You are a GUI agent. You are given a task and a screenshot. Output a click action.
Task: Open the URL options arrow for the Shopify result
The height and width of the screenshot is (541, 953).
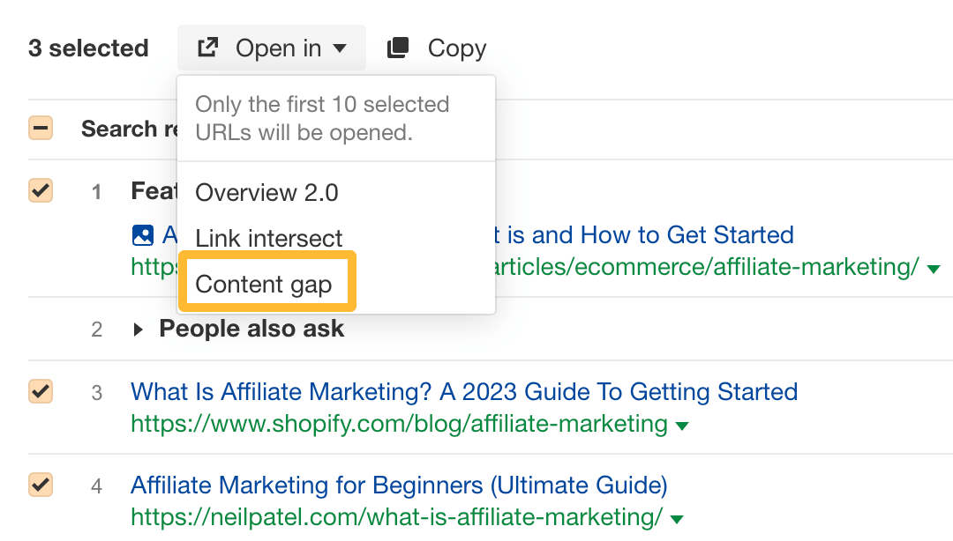tap(681, 425)
